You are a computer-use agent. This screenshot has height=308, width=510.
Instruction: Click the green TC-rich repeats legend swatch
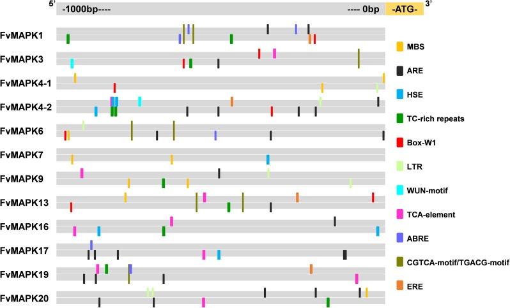click(400, 118)
